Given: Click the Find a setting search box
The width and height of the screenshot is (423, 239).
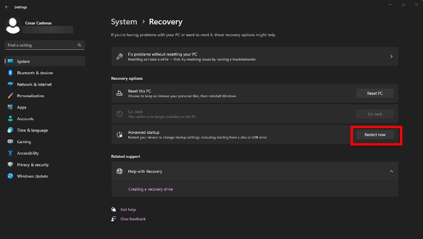Looking at the screenshot, I should pos(45,45).
